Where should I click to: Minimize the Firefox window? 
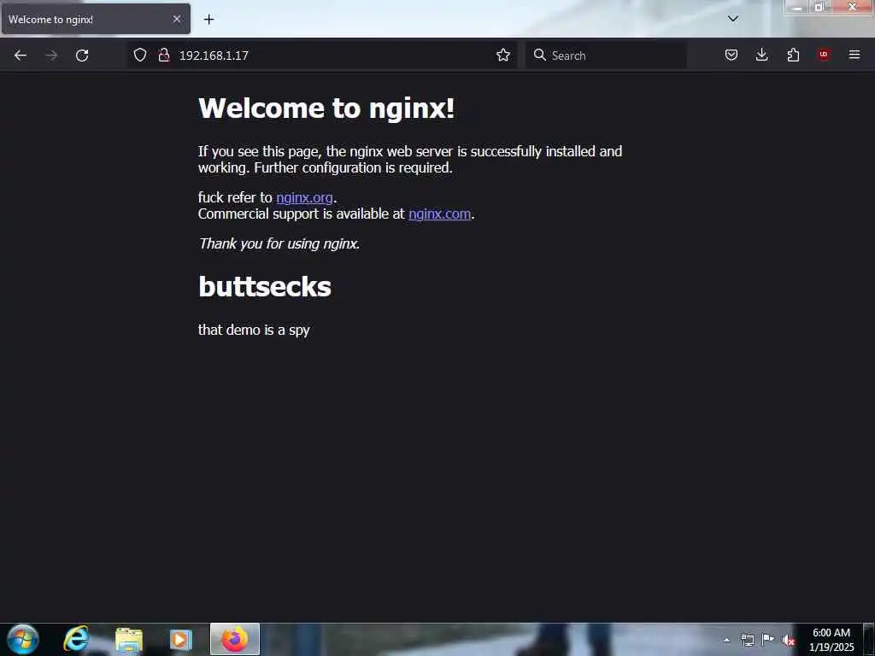coord(797,7)
